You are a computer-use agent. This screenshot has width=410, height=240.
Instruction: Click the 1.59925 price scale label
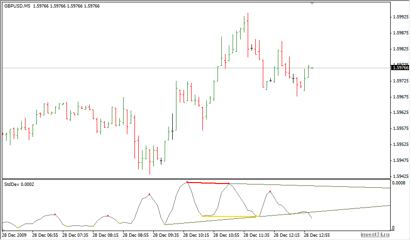click(400, 17)
